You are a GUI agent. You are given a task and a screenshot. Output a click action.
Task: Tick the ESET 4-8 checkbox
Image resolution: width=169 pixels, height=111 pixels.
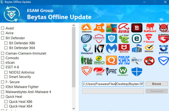[x=3, y=67]
